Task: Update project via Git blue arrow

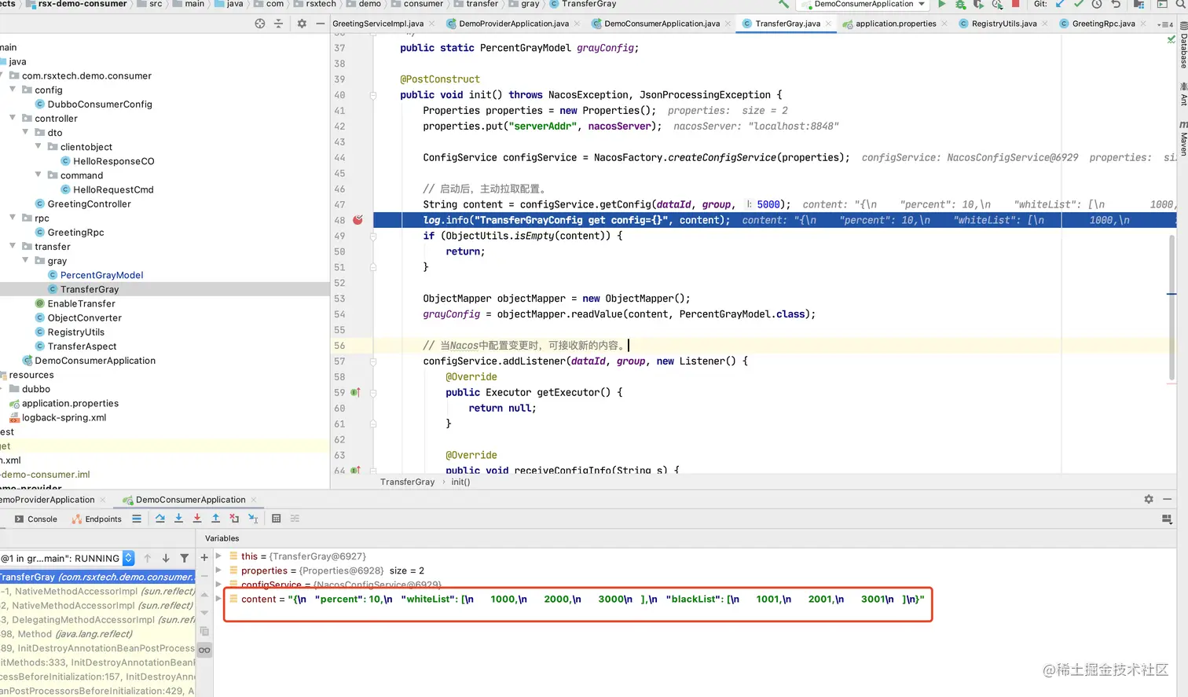Action: (1060, 4)
